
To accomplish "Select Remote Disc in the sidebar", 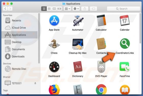I will (20, 69).
